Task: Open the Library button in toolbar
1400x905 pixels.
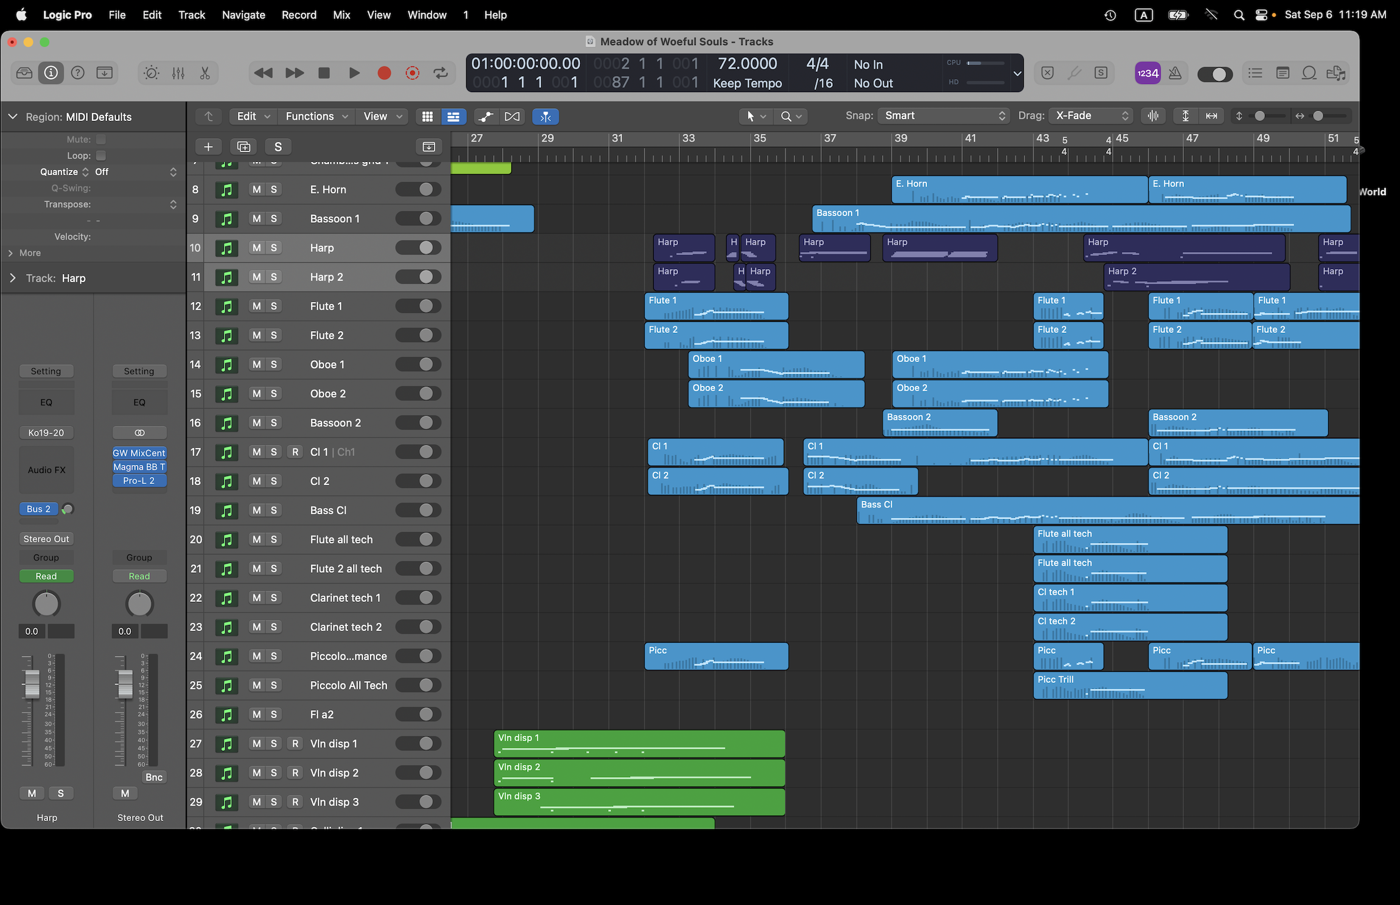Action: [24, 73]
